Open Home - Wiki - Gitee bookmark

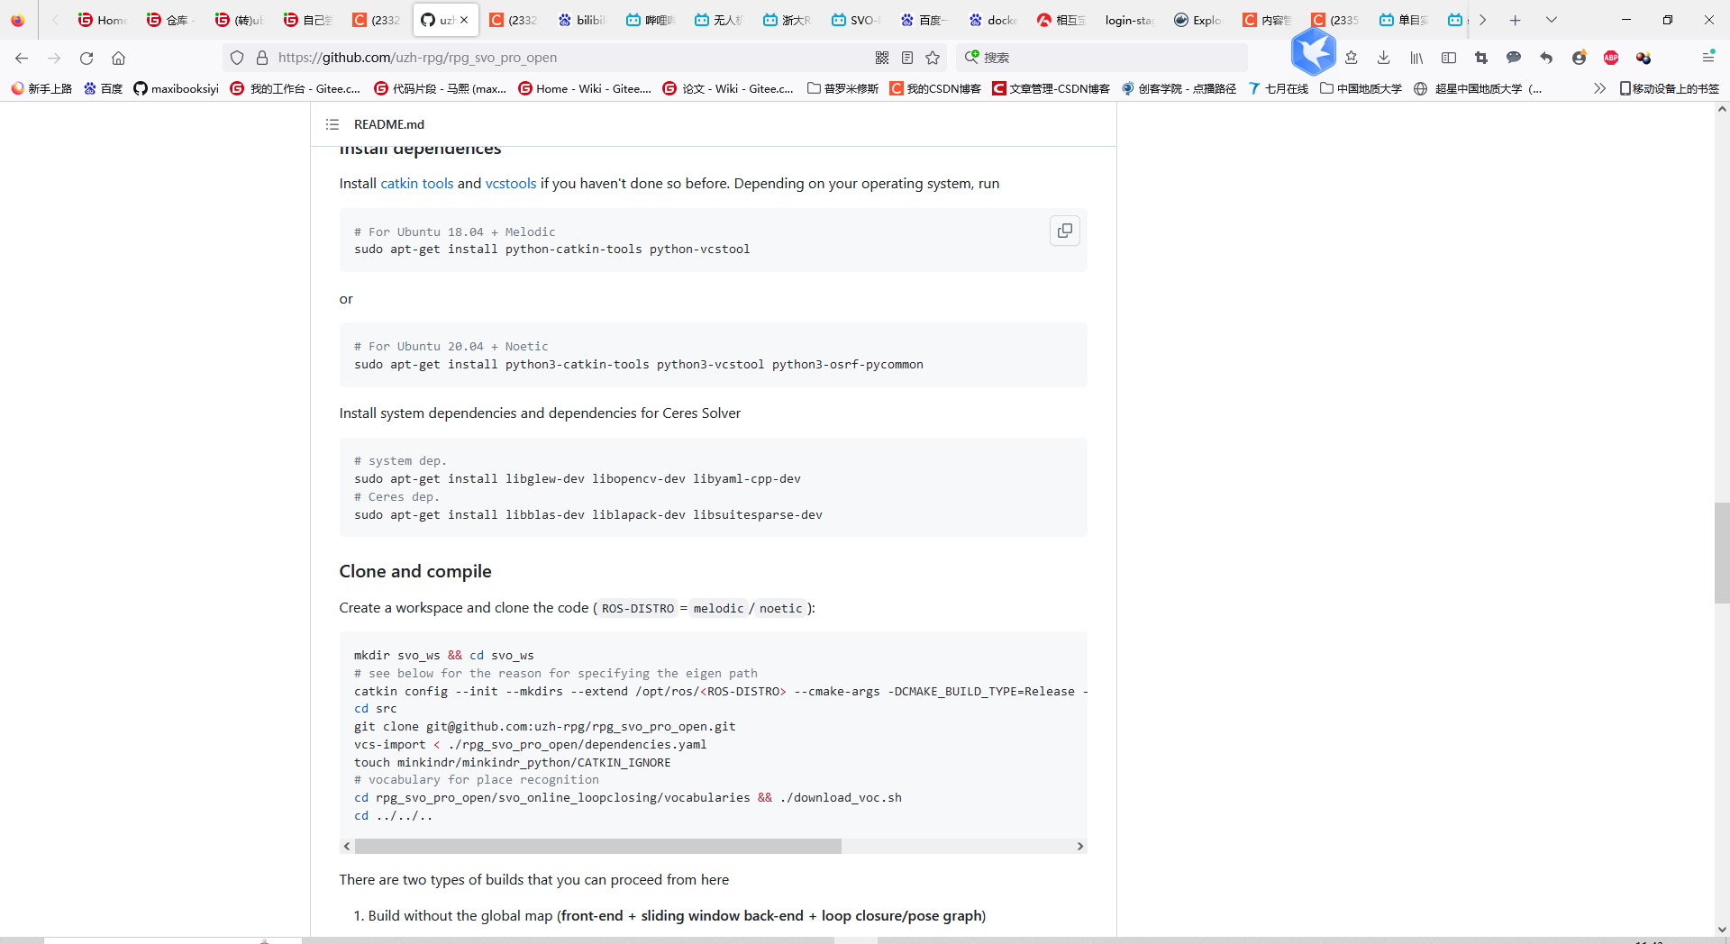pyautogui.click(x=585, y=88)
